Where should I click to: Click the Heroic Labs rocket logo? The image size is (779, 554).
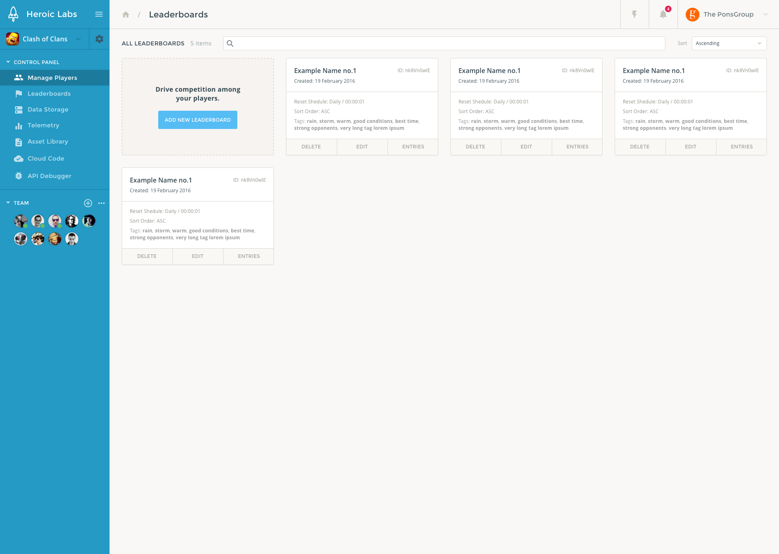click(13, 14)
